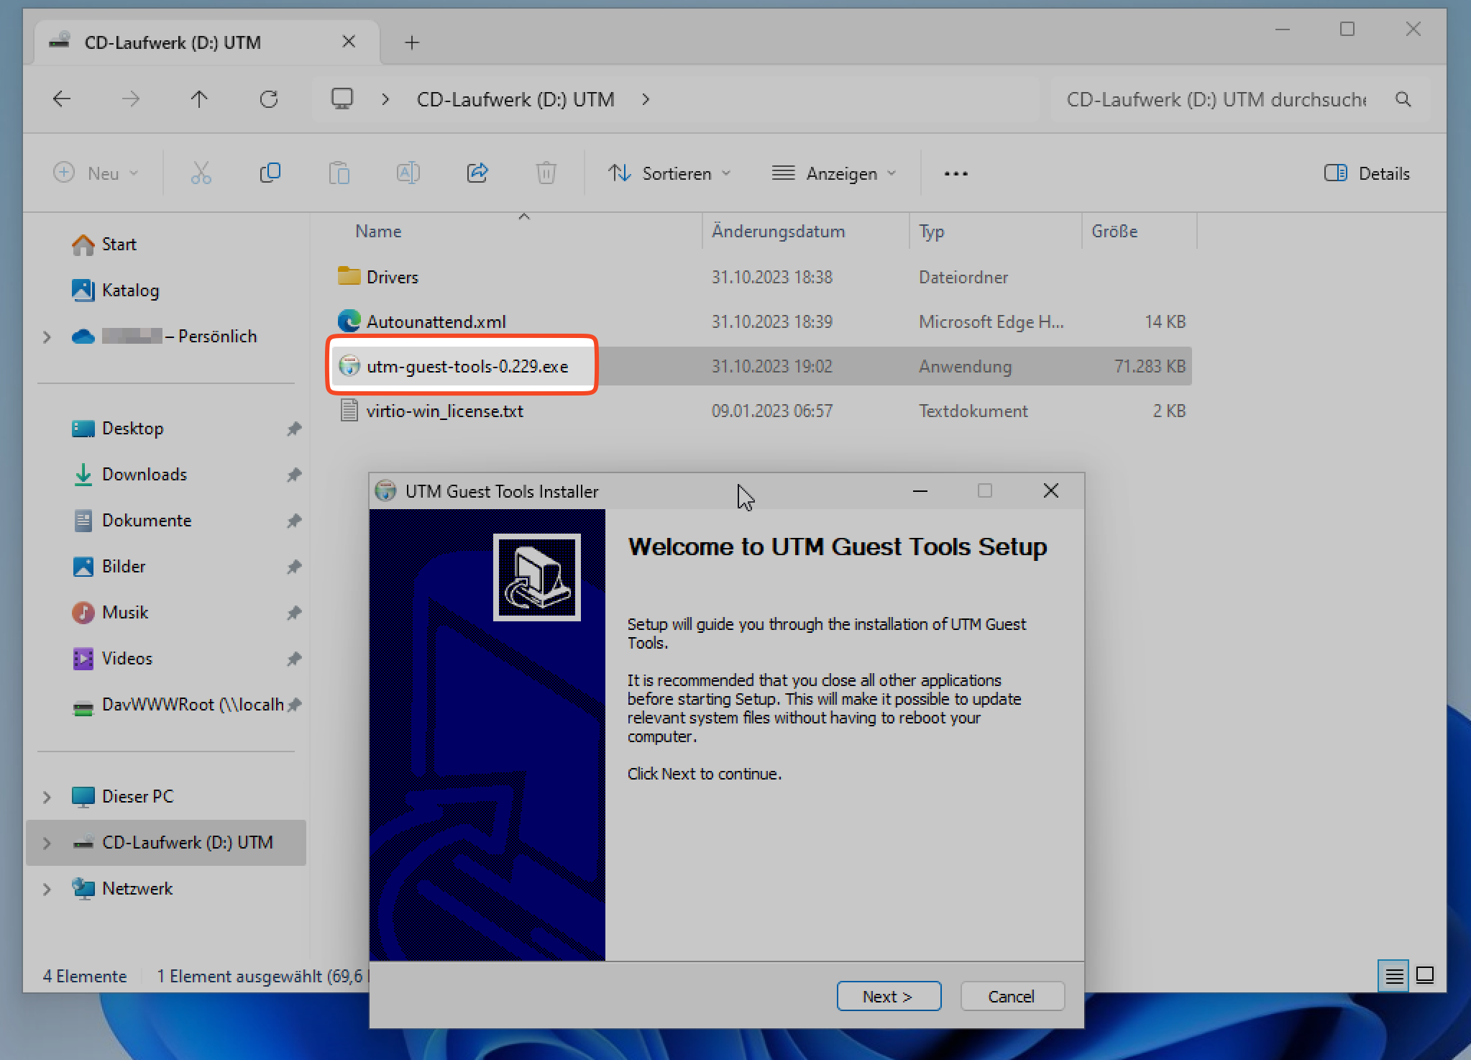Open the three-dots more options menu

(956, 173)
